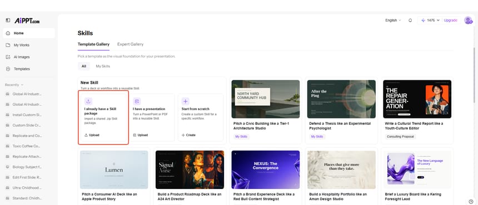Upload a presentation to make a Skill

coord(141,135)
